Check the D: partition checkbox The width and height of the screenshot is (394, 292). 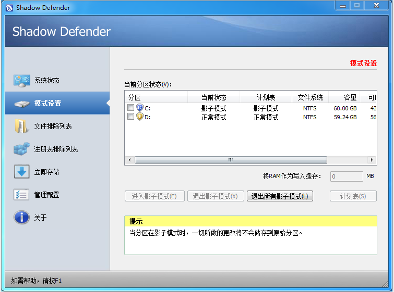click(130, 117)
